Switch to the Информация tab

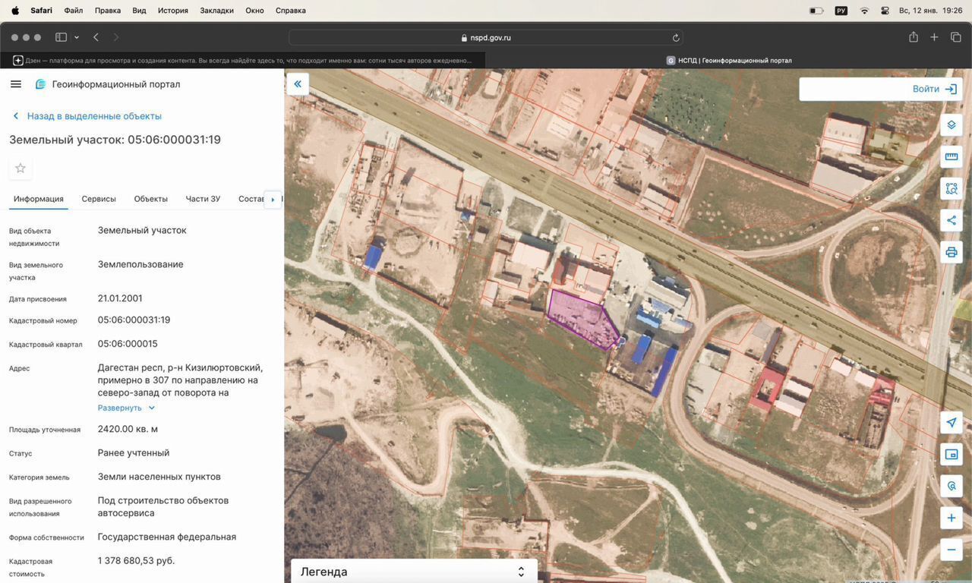click(39, 199)
